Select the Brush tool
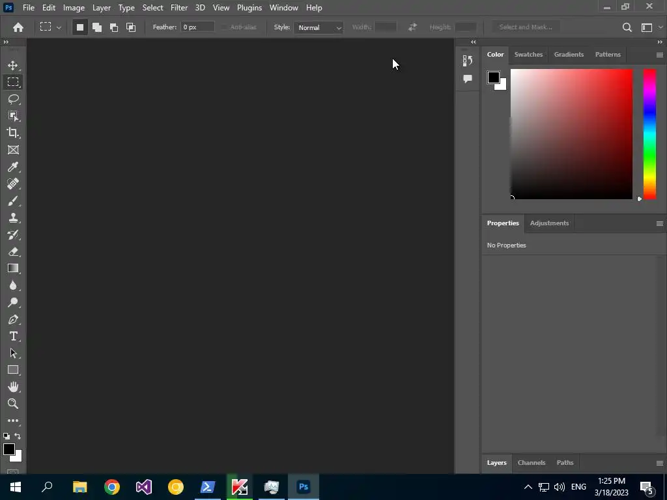 tap(13, 201)
